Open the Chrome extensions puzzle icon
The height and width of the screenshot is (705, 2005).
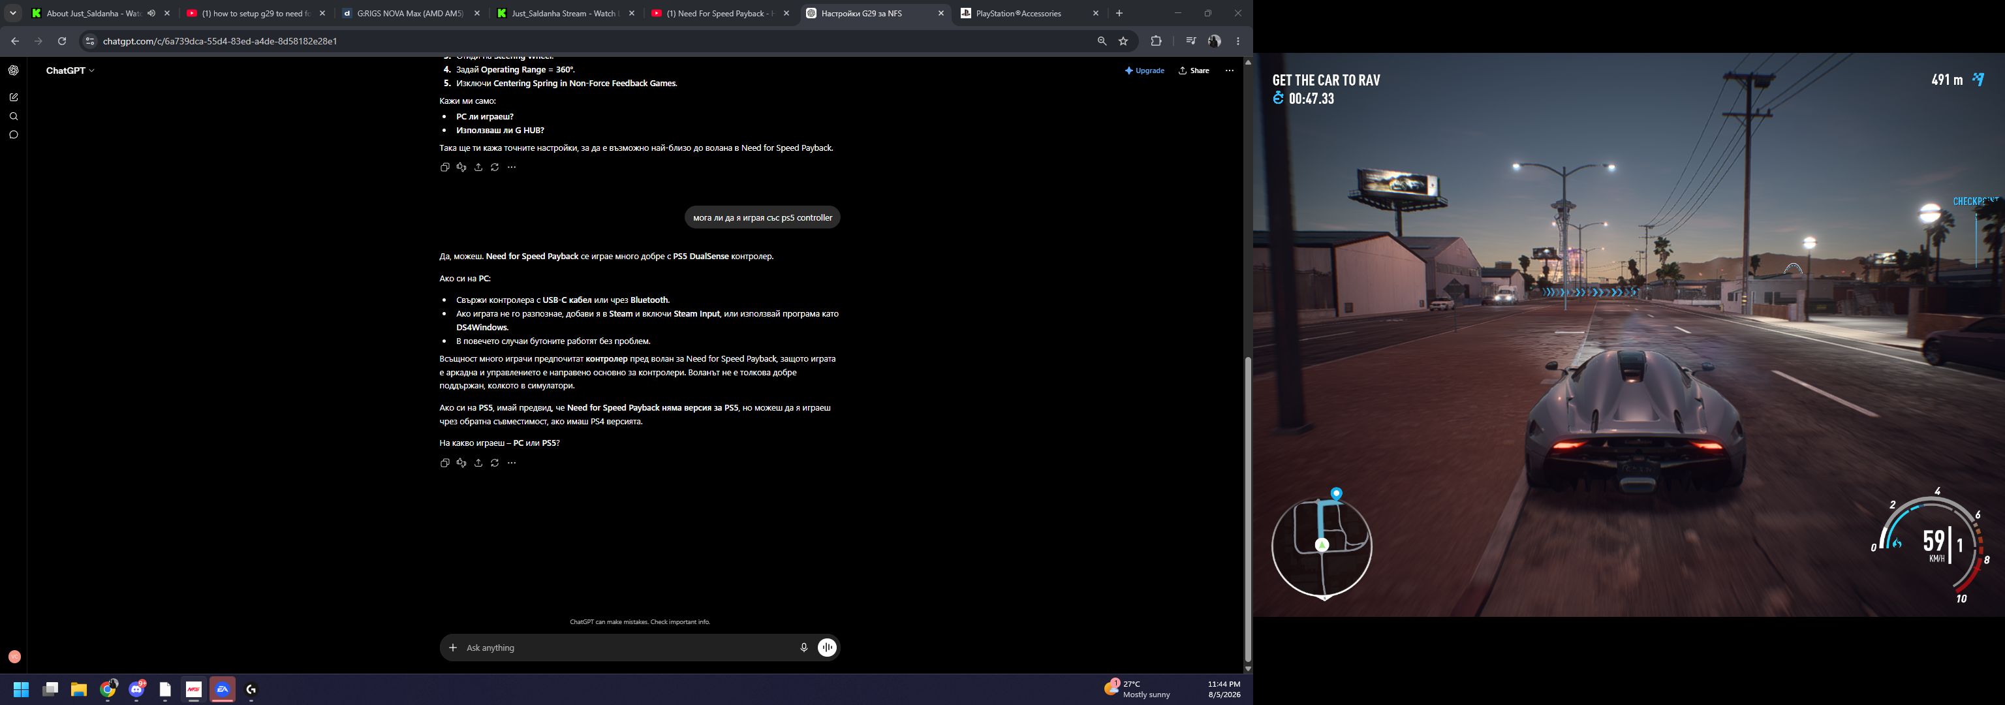point(1156,41)
